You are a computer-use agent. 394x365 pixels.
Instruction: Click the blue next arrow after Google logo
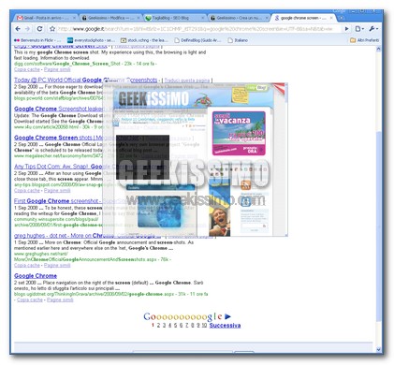pos(227,316)
